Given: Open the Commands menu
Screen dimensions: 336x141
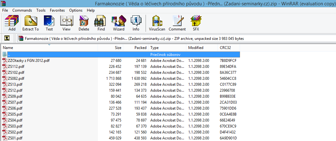Looking at the screenshot, I should pyautogui.click(x=22, y=10).
